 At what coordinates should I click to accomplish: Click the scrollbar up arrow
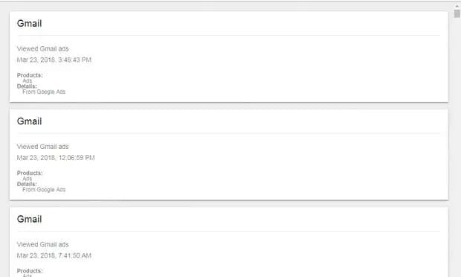[457, 6]
